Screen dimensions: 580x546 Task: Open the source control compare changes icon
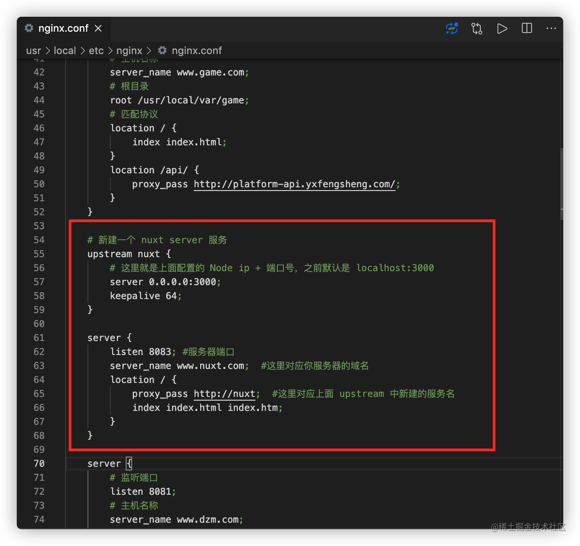click(x=477, y=28)
